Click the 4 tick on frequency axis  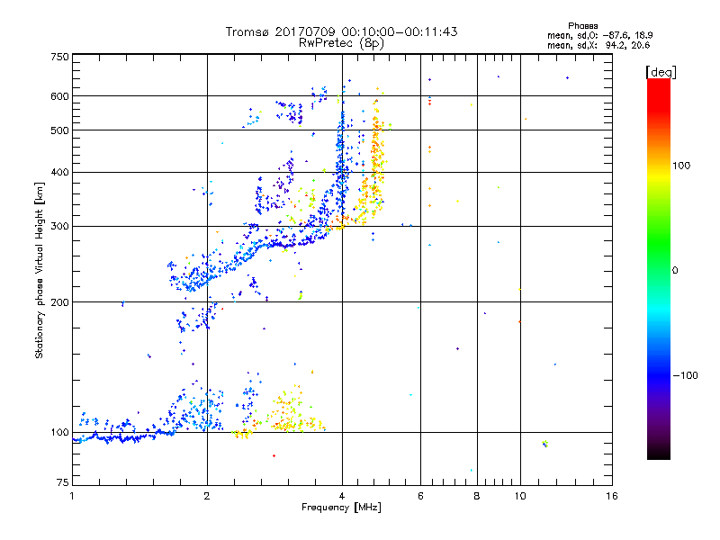pyautogui.click(x=341, y=497)
